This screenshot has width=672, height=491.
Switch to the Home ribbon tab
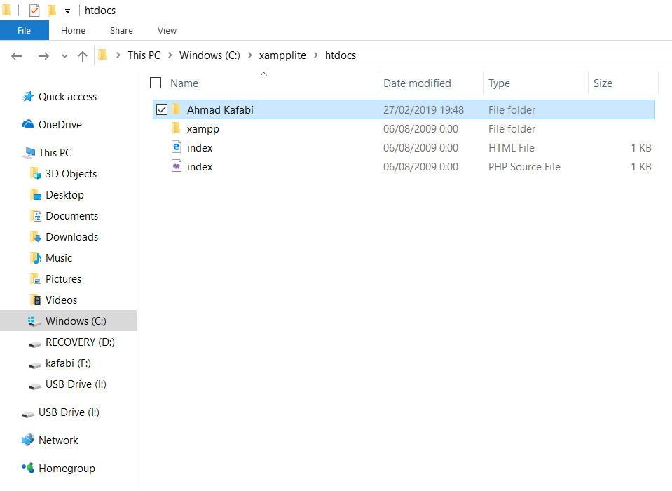(73, 30)
